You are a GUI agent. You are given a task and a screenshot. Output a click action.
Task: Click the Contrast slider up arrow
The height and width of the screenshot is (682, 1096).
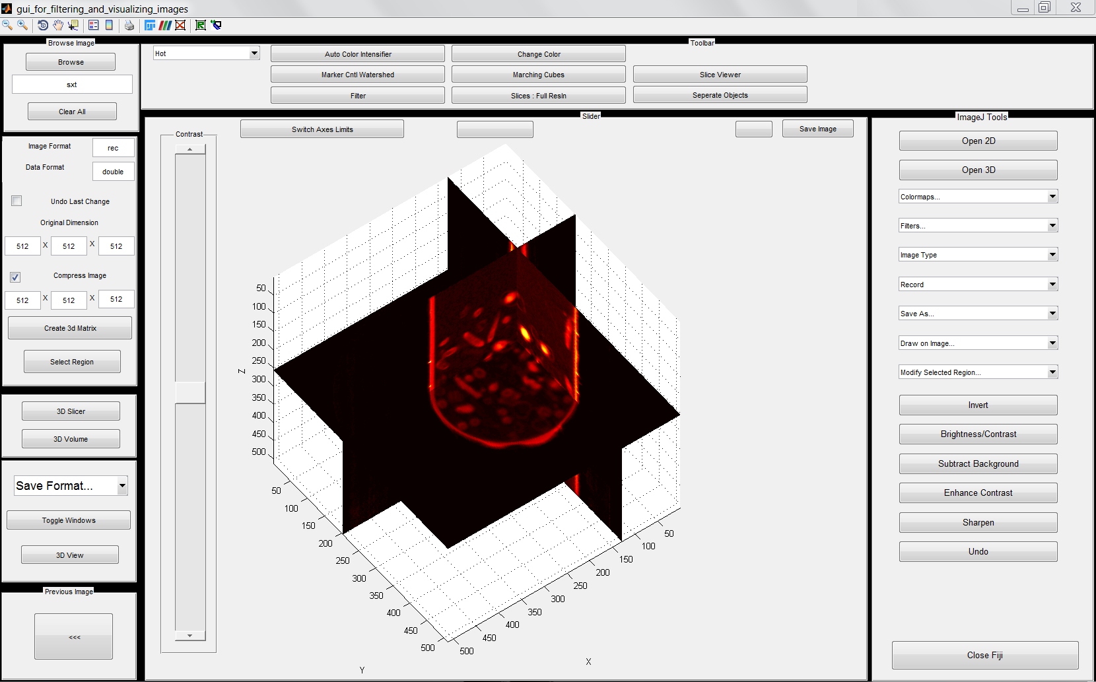click(190, 150)
